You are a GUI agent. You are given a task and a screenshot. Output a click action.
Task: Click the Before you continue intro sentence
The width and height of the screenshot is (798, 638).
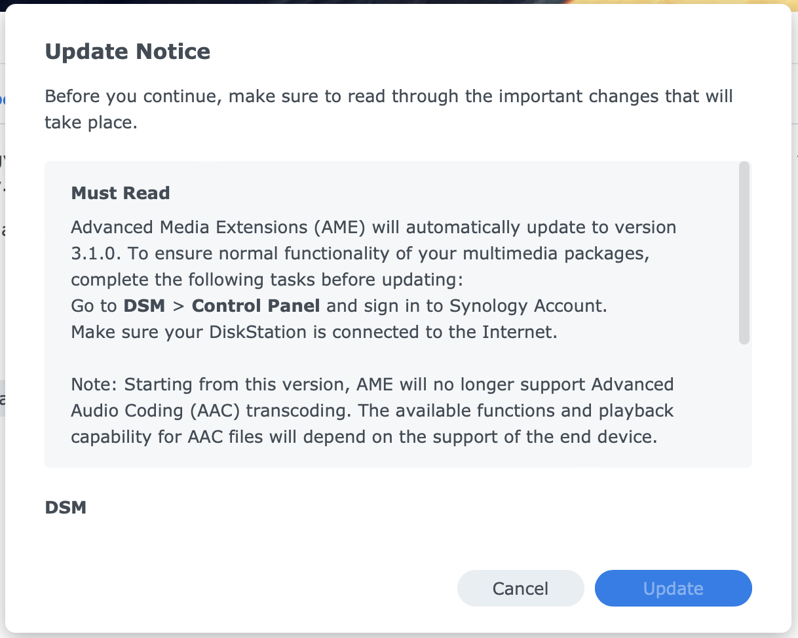click(388, 97)
